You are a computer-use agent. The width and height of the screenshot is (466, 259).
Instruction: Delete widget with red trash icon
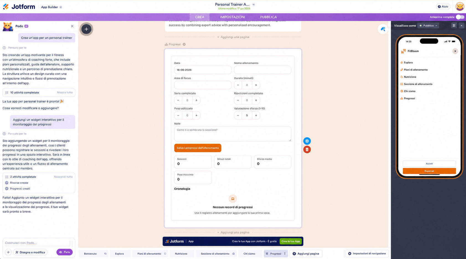pos(307,150)
